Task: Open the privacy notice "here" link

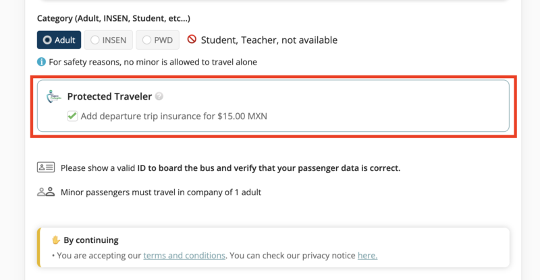Action: coord(367,255)
